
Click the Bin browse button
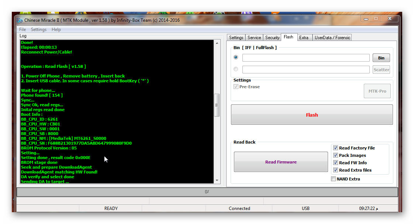tap(381, 58)
